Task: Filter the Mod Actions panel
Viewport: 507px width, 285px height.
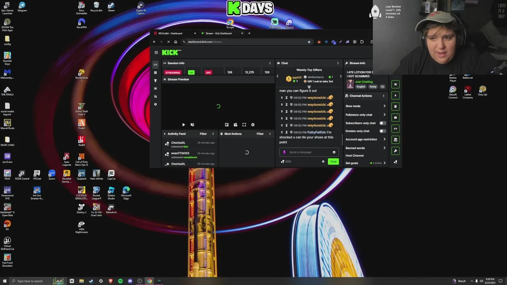Action: 260,134
